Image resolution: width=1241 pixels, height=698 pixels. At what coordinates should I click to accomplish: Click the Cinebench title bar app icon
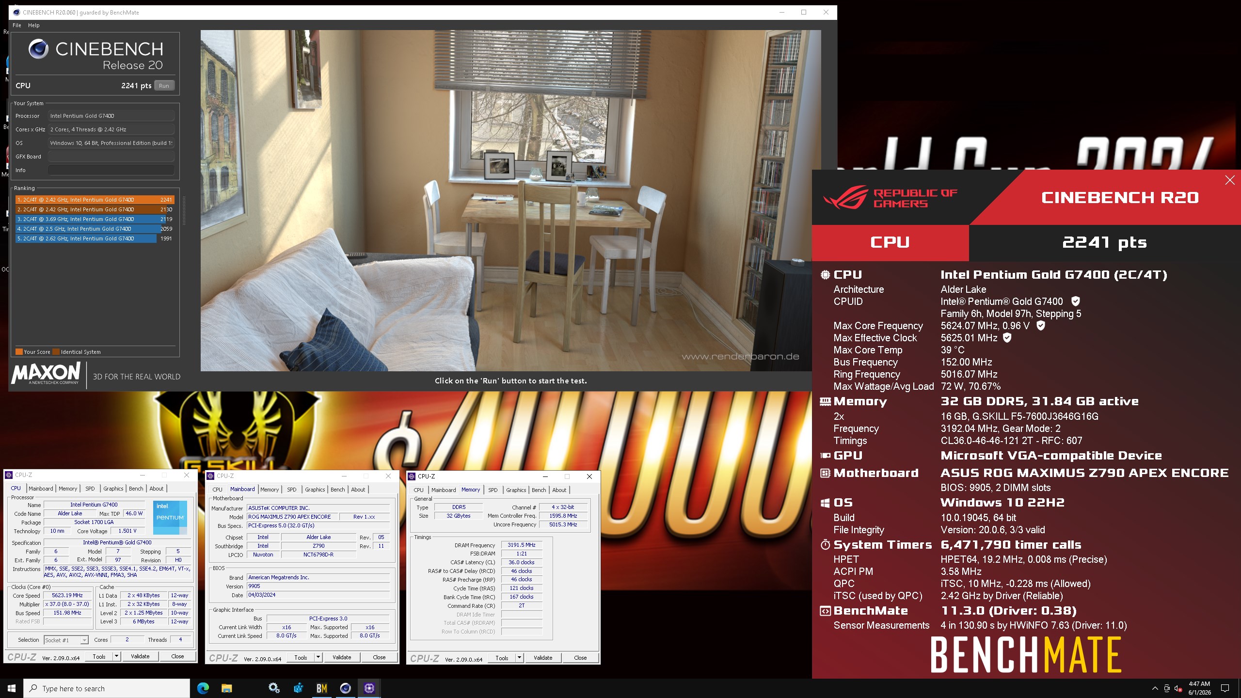pyautogui.click(x=16, y=12)
